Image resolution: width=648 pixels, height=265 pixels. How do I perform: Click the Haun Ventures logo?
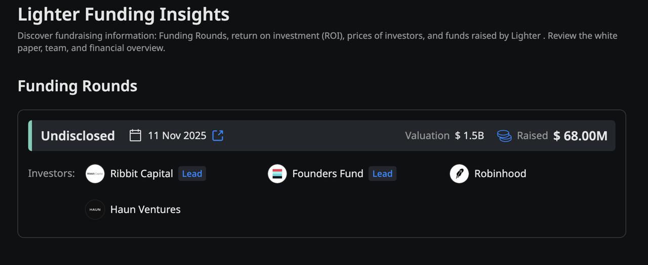point(95,209)
